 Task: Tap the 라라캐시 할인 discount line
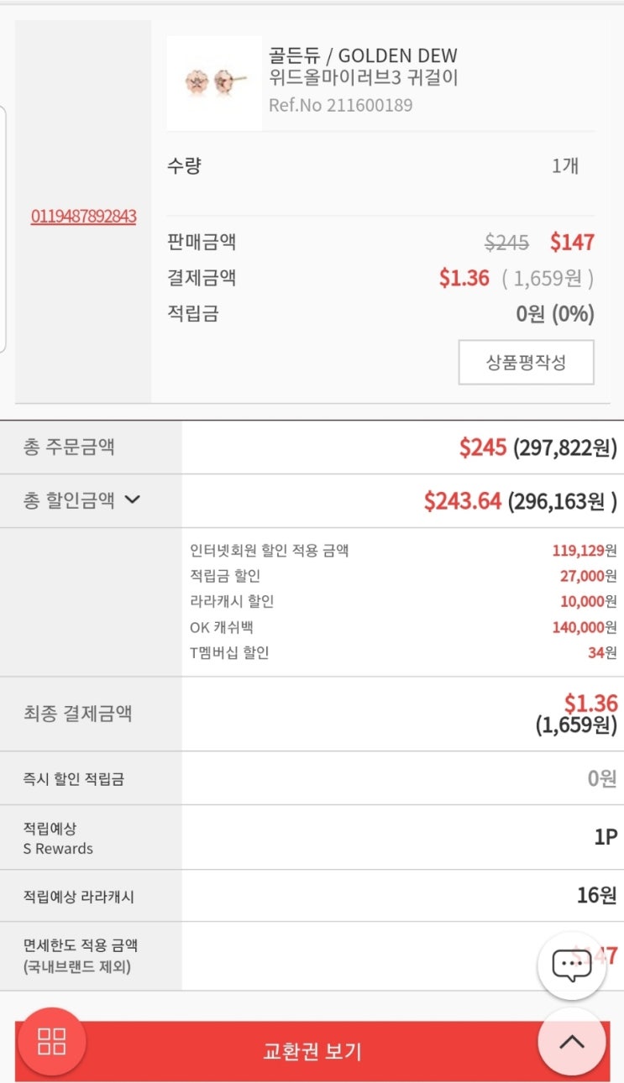coord(232,601)
